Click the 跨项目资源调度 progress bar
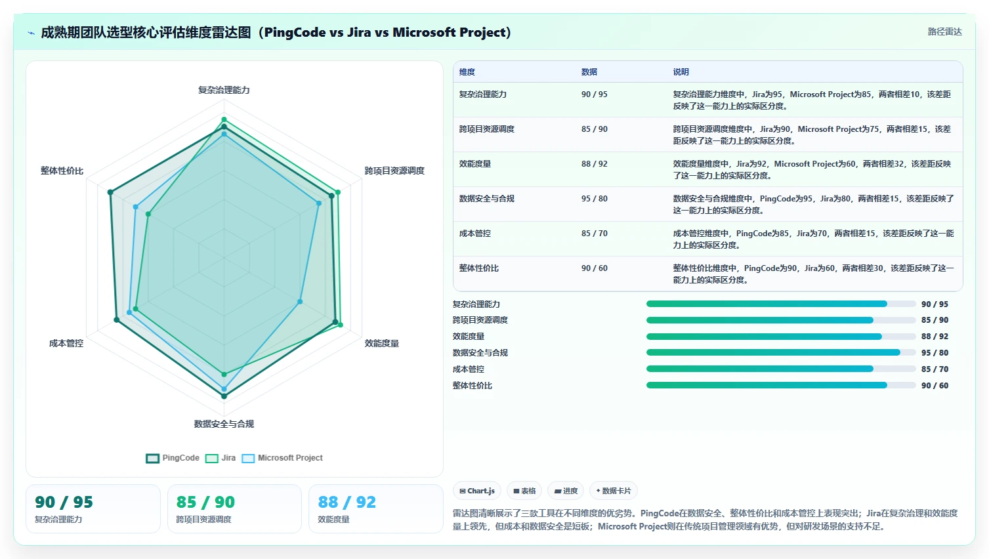 [x=781, y=320]
